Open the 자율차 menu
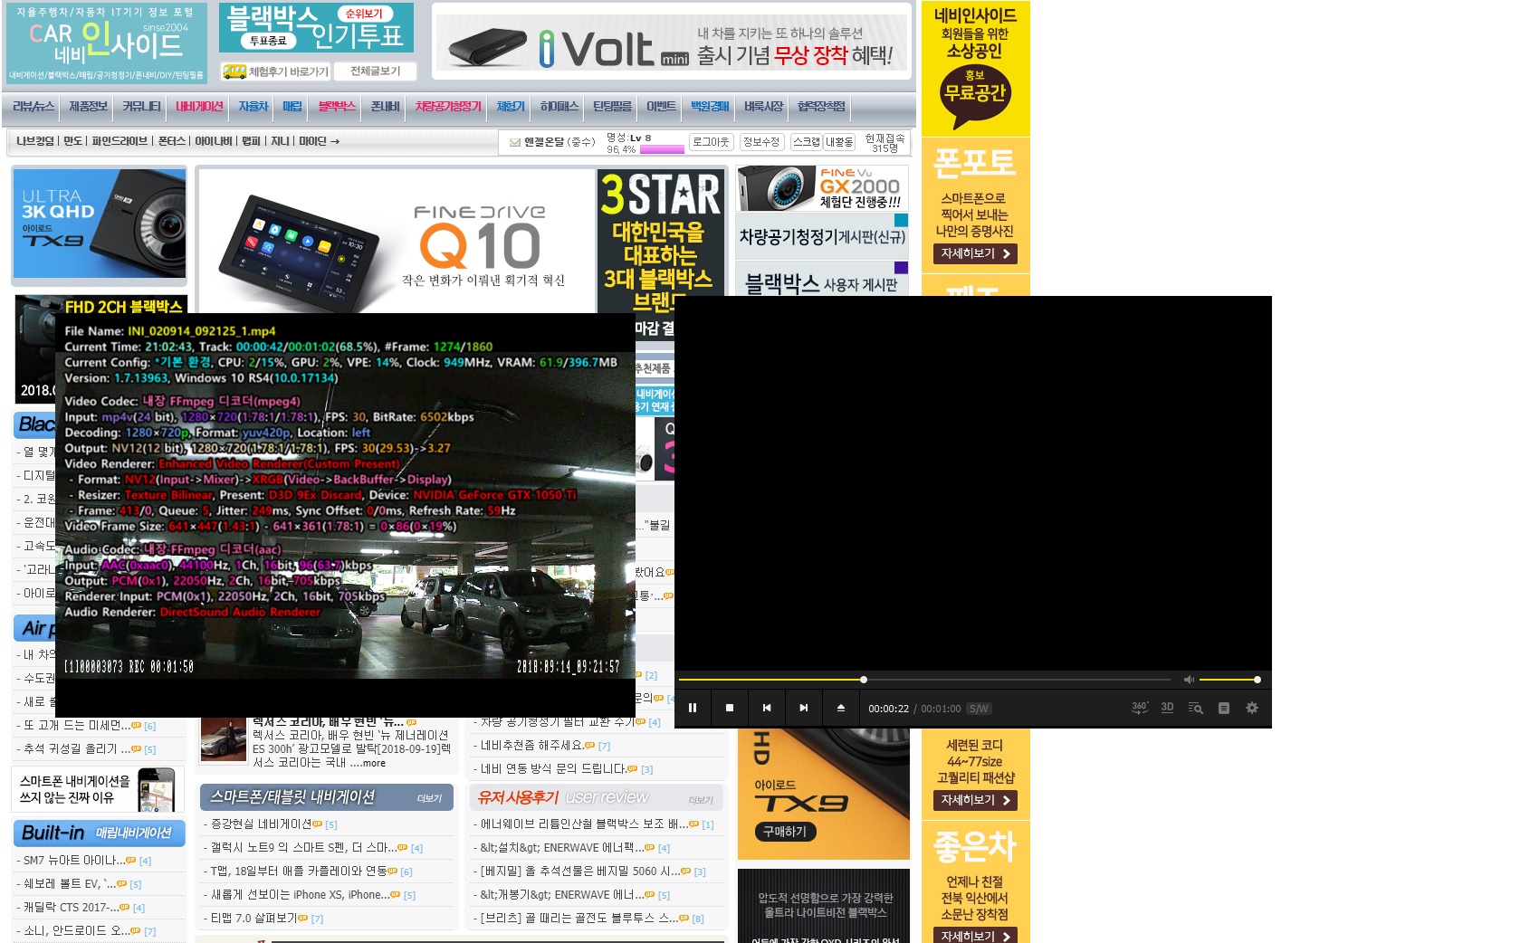The image size is (1530, 943). [253, 107]
